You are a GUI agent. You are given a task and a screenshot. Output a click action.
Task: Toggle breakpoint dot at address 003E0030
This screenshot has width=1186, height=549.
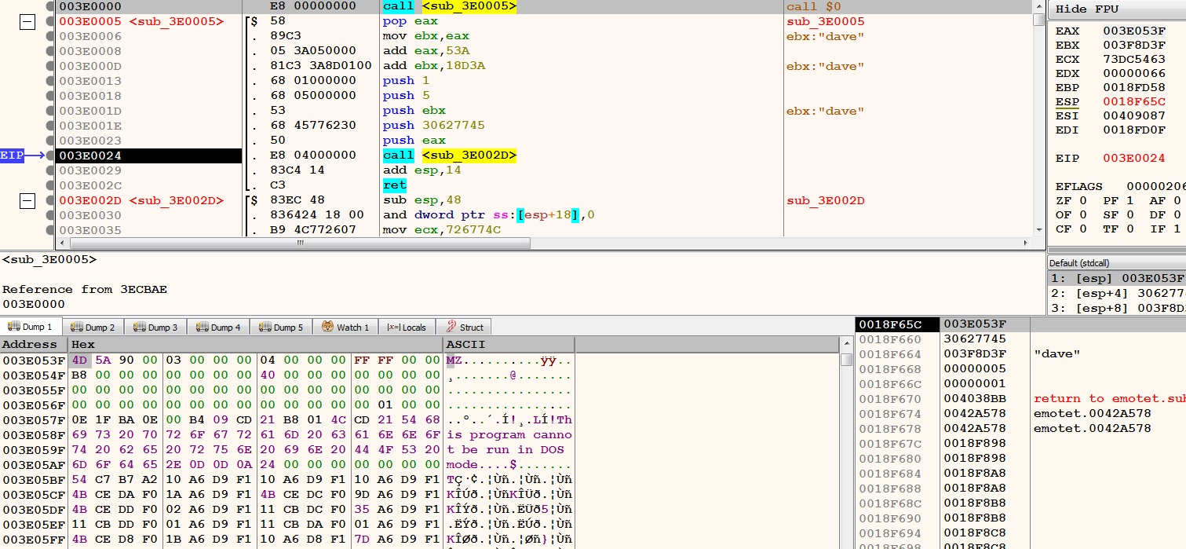[50, 215]
